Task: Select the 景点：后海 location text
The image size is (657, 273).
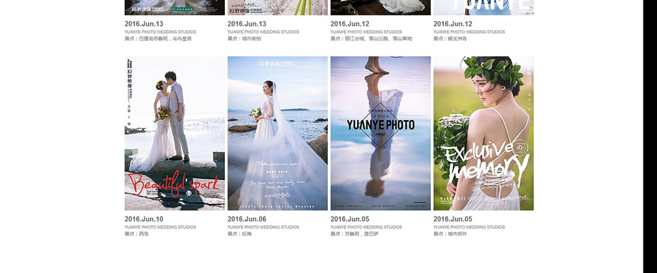Action: tap(239, 234)
